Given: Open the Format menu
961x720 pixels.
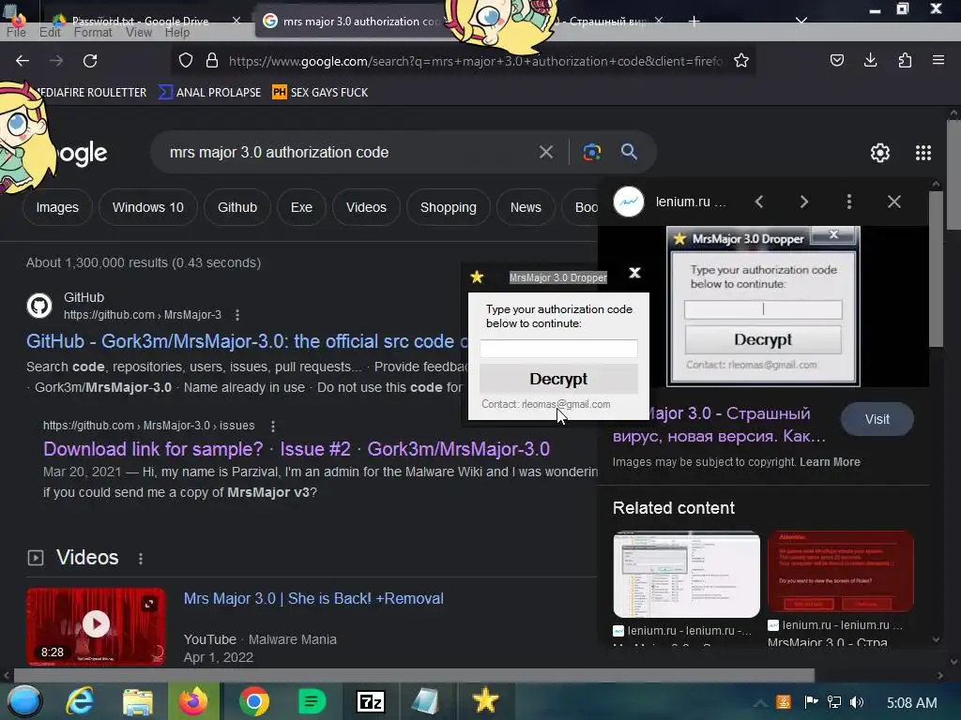Looking at the screenshot, I should coord(93,33).
